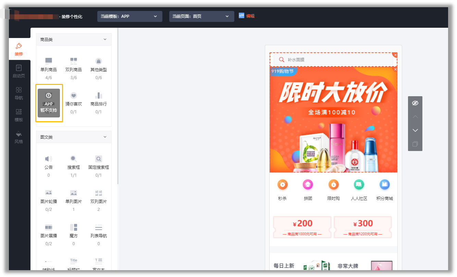
Task: Tap the 积分商城 icon in preview
Action: 385,185
